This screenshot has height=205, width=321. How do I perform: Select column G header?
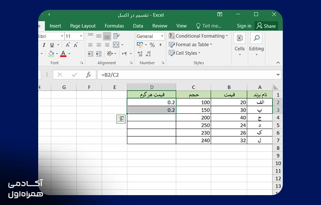pos(64,87)
